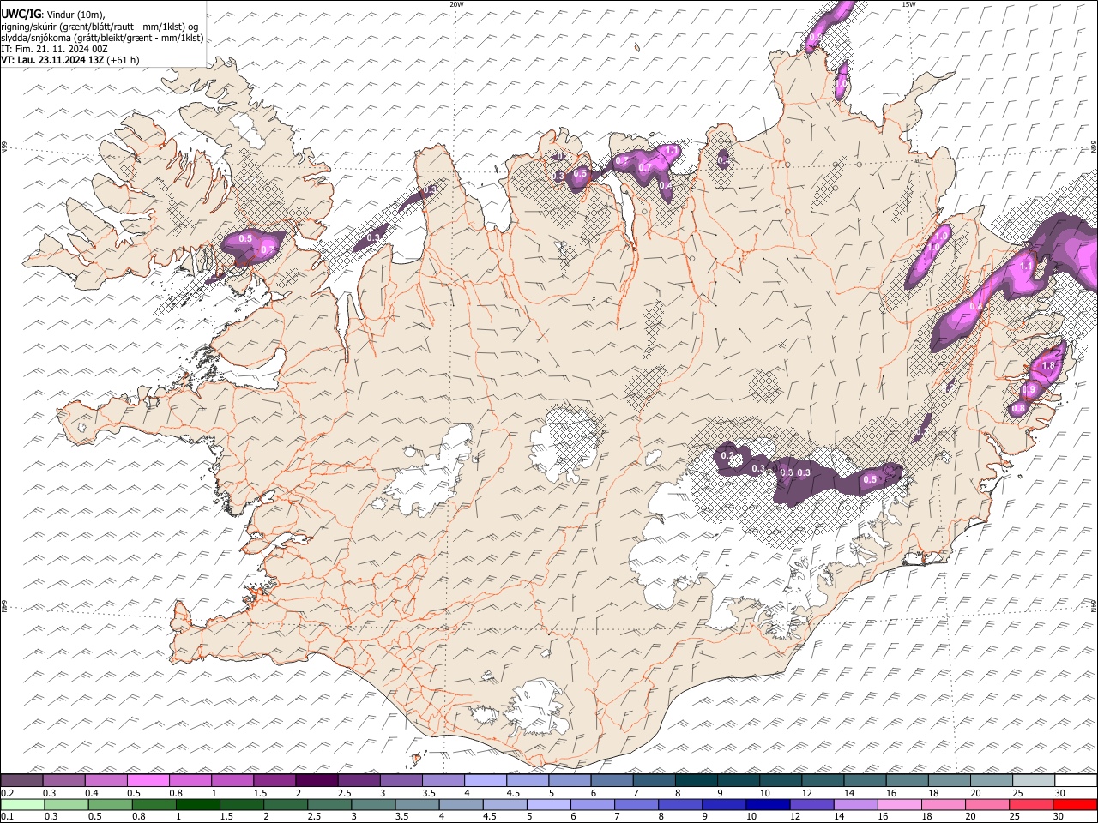
Task: Pick the violet 12 swatch in the rain legend
Action: (811, 804)
